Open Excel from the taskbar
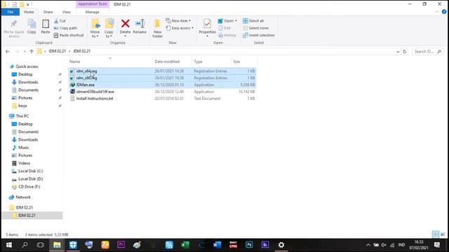449x252 pixels. [x=185, y=245]
